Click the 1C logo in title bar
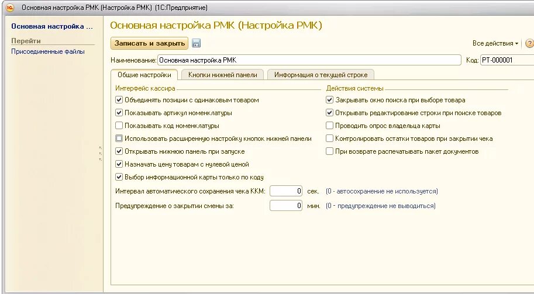 (x=10, y=8)
